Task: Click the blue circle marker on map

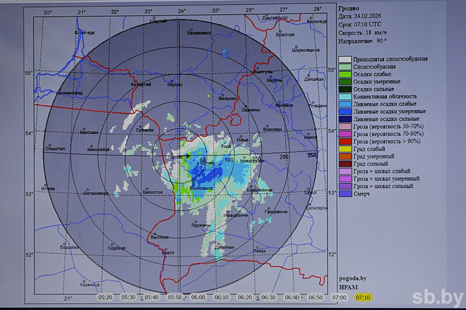Action: [x=226, y=53]
